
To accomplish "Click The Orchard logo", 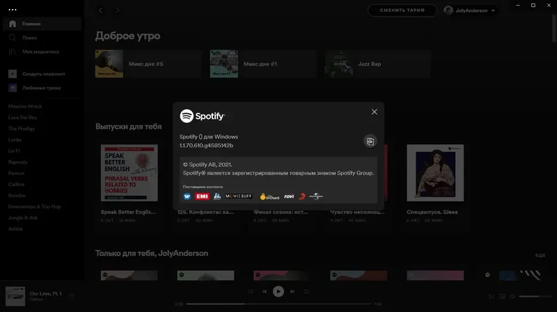I will click(269, 197).
